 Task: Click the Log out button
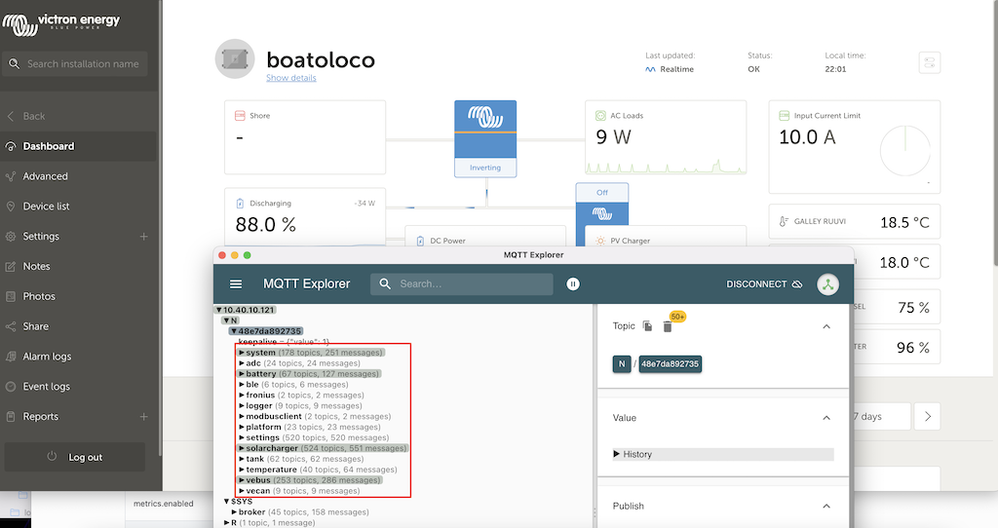pyautogui.click(x=75, y=457)
